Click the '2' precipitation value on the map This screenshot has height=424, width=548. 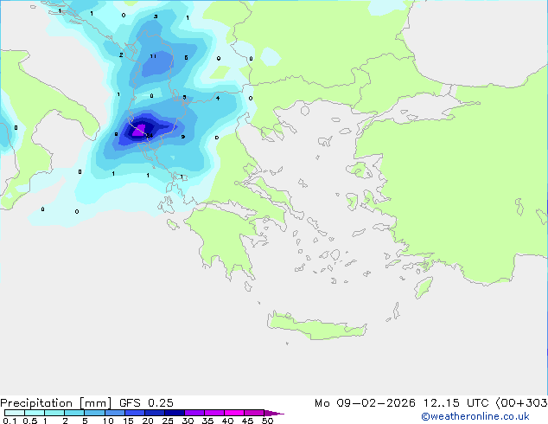pos(121,55)
